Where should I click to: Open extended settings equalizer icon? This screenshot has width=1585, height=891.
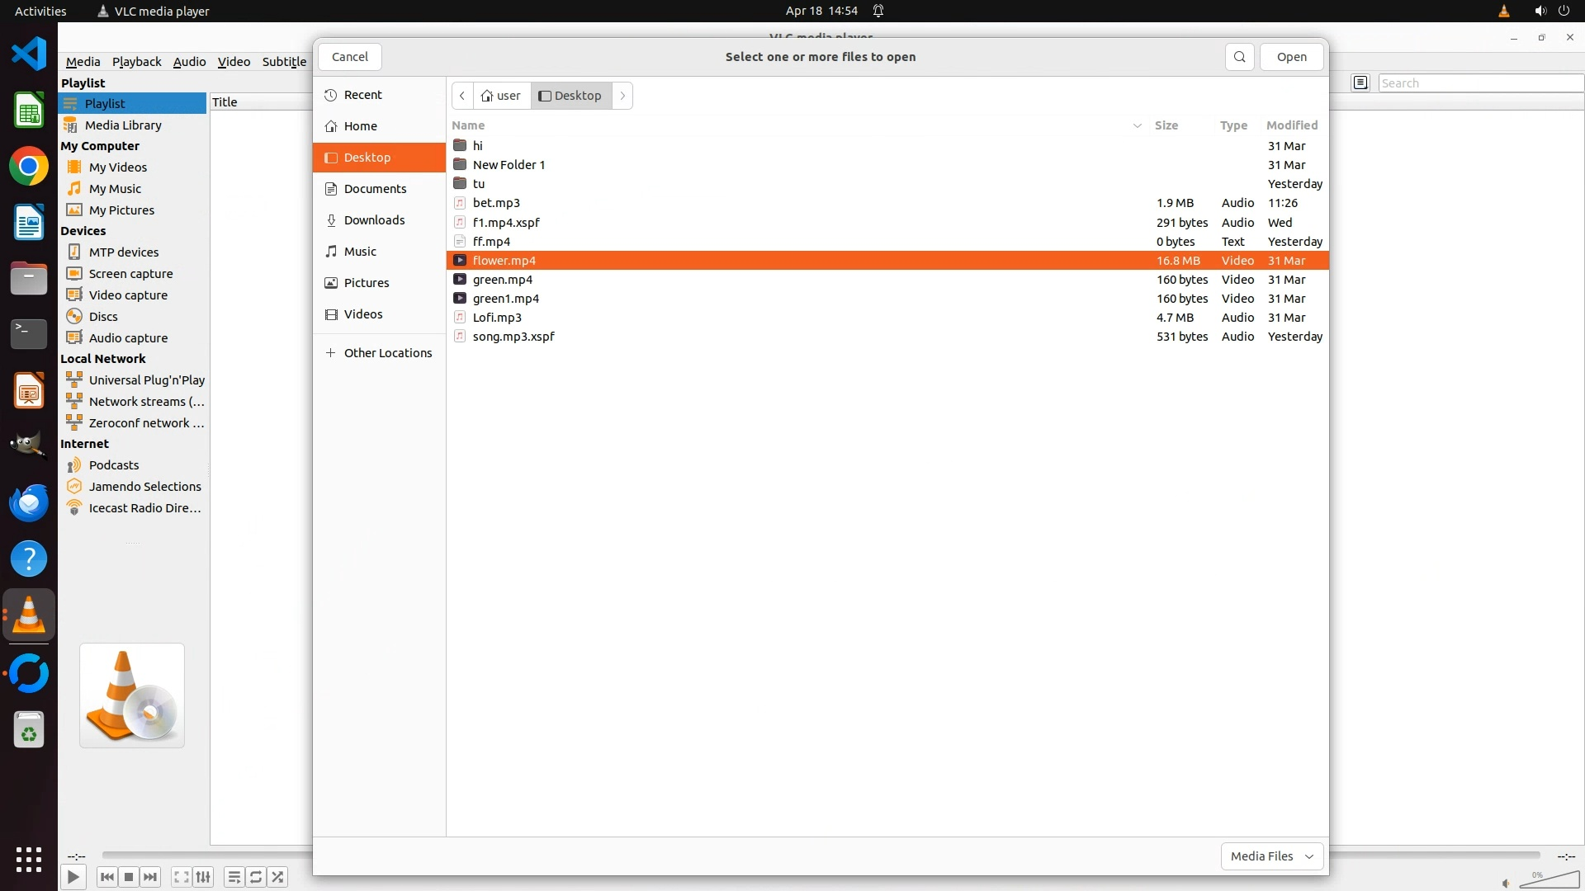click(203, 877)
